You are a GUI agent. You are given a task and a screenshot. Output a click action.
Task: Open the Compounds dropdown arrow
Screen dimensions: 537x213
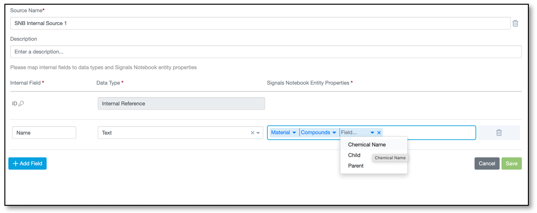tap(334, 132)
